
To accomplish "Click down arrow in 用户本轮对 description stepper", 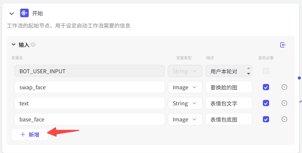I will (249, 74).
